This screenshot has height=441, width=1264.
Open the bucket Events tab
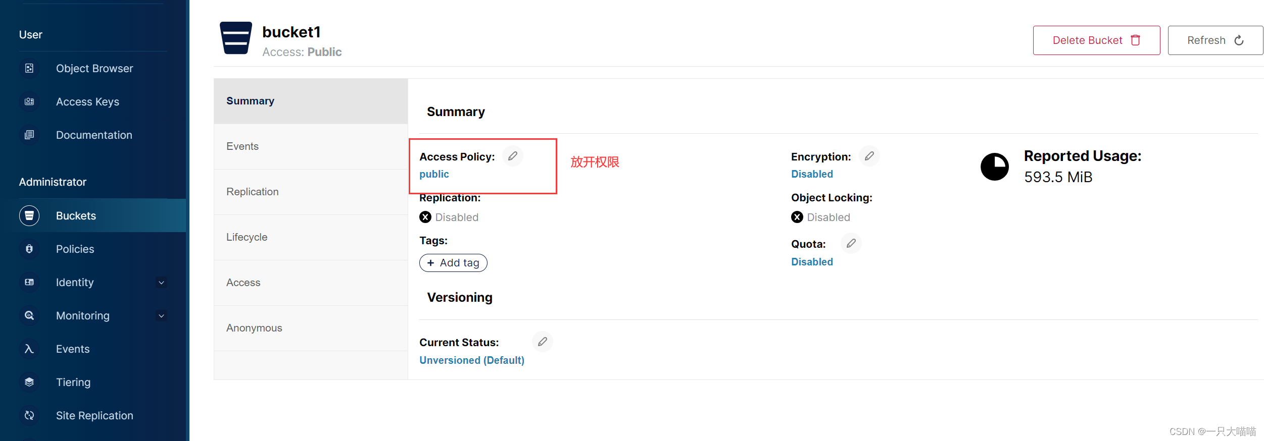(242, 146)
